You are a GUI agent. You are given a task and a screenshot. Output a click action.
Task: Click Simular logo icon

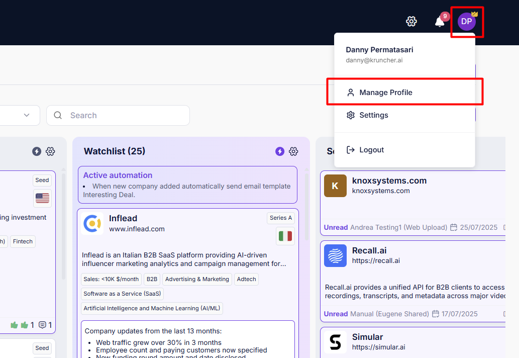pyautogui.click(x=335, y=342)
